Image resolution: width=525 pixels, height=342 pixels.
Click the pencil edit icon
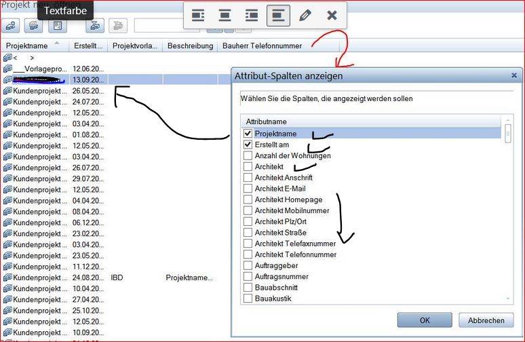305,16
